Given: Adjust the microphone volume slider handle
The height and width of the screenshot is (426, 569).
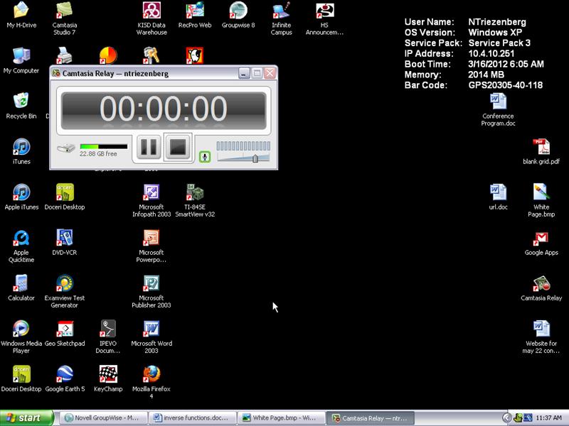Looking at the screenshot, I should coord(255,158).
